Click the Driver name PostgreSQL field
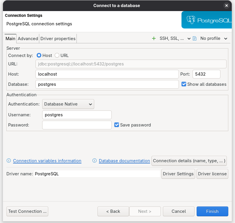This screenshot has height=223, width=235. (x=97, y=174)
